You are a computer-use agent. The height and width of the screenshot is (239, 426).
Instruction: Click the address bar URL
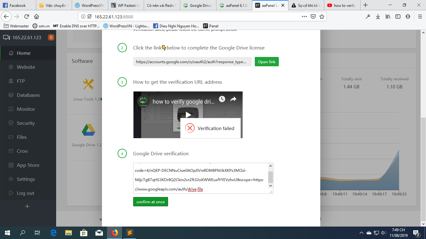coord(114,16)
